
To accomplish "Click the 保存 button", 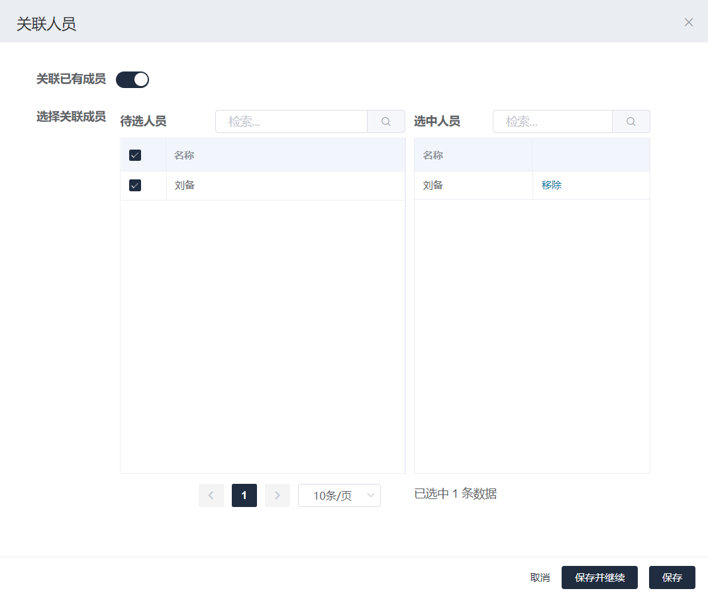I will (672, 577).
